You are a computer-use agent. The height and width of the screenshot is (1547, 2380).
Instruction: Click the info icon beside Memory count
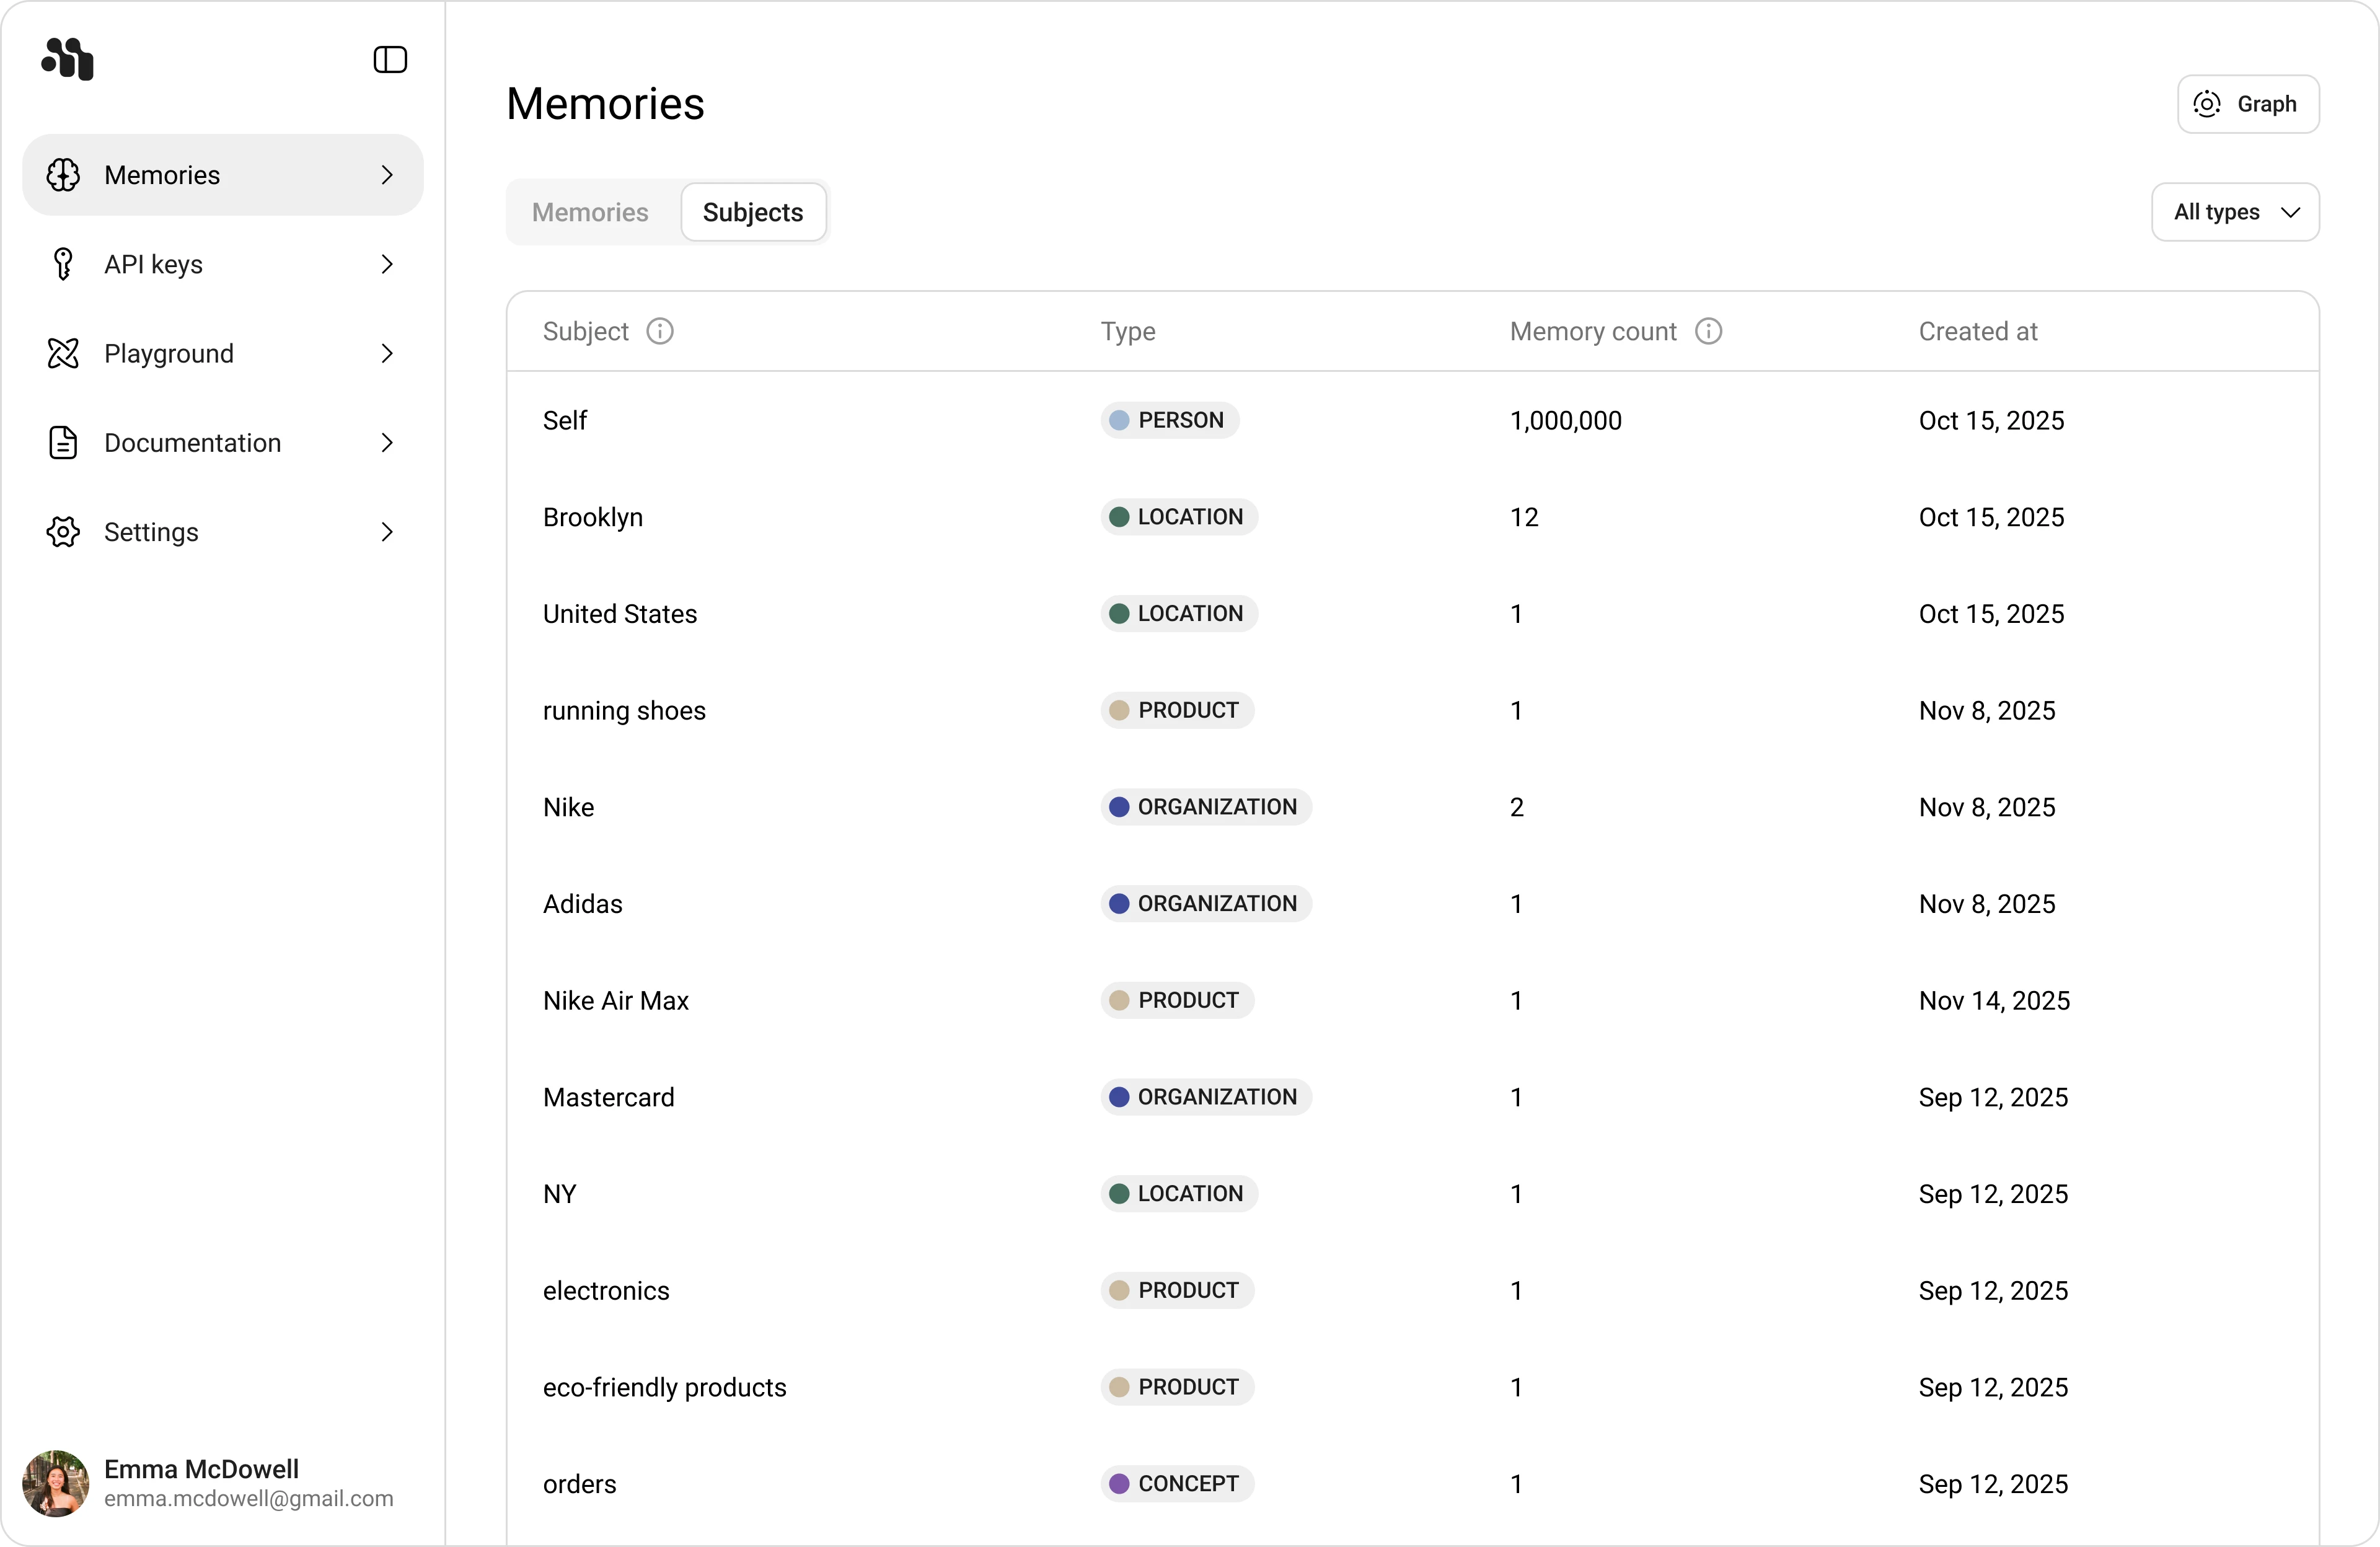point(1709,331)
